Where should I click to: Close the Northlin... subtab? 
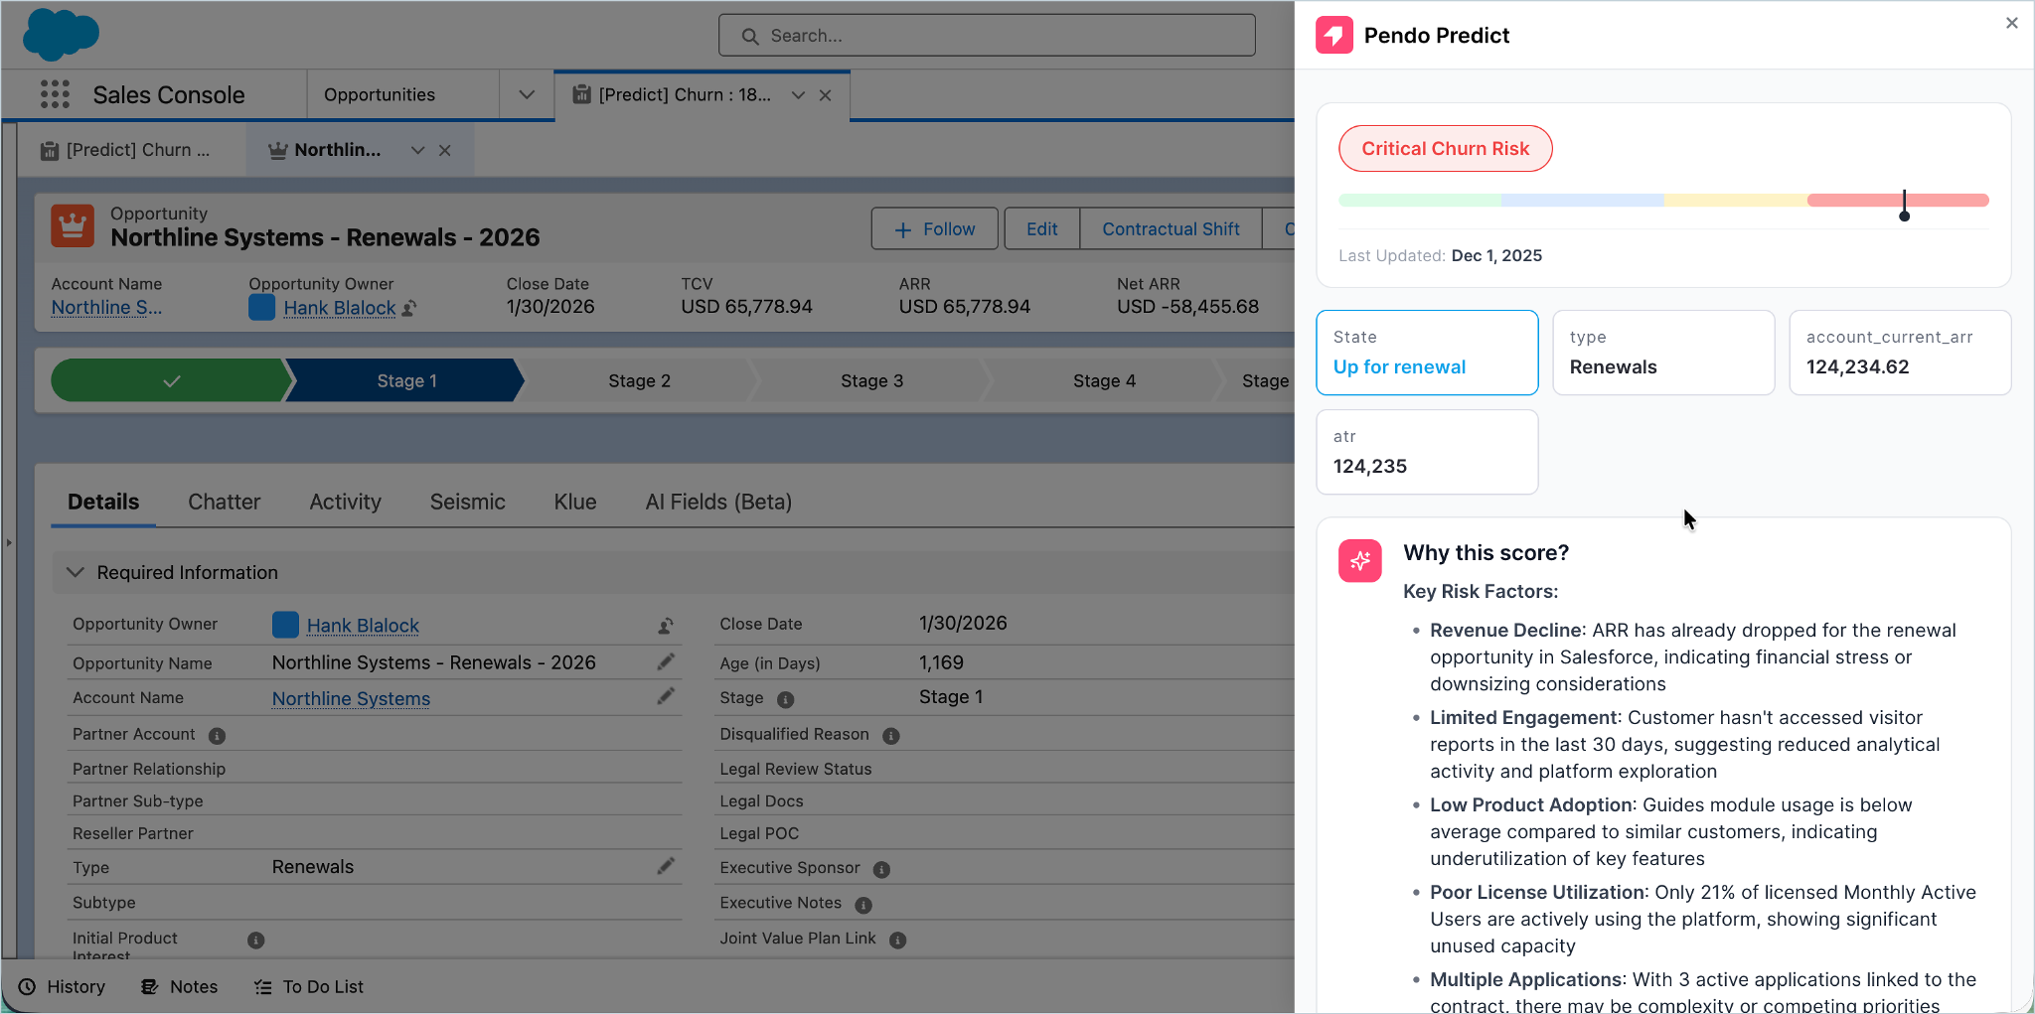pos(445,150)
